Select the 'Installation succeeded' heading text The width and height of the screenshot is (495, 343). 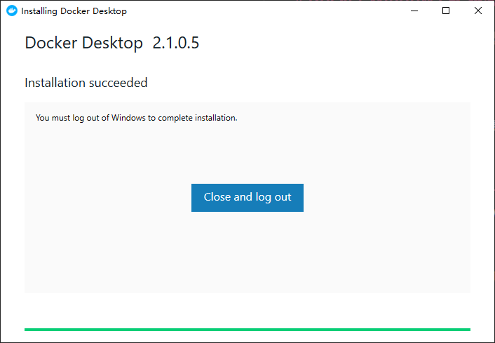click(x=86, y=83)
